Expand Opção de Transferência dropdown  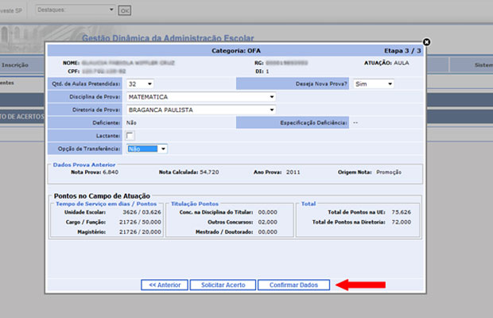147,149
